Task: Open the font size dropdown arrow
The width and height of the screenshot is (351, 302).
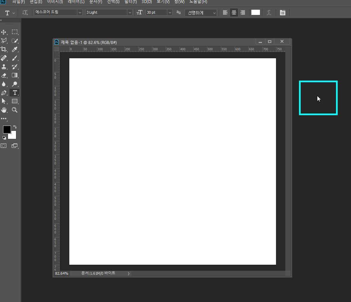Action: (x=170, y=13)
